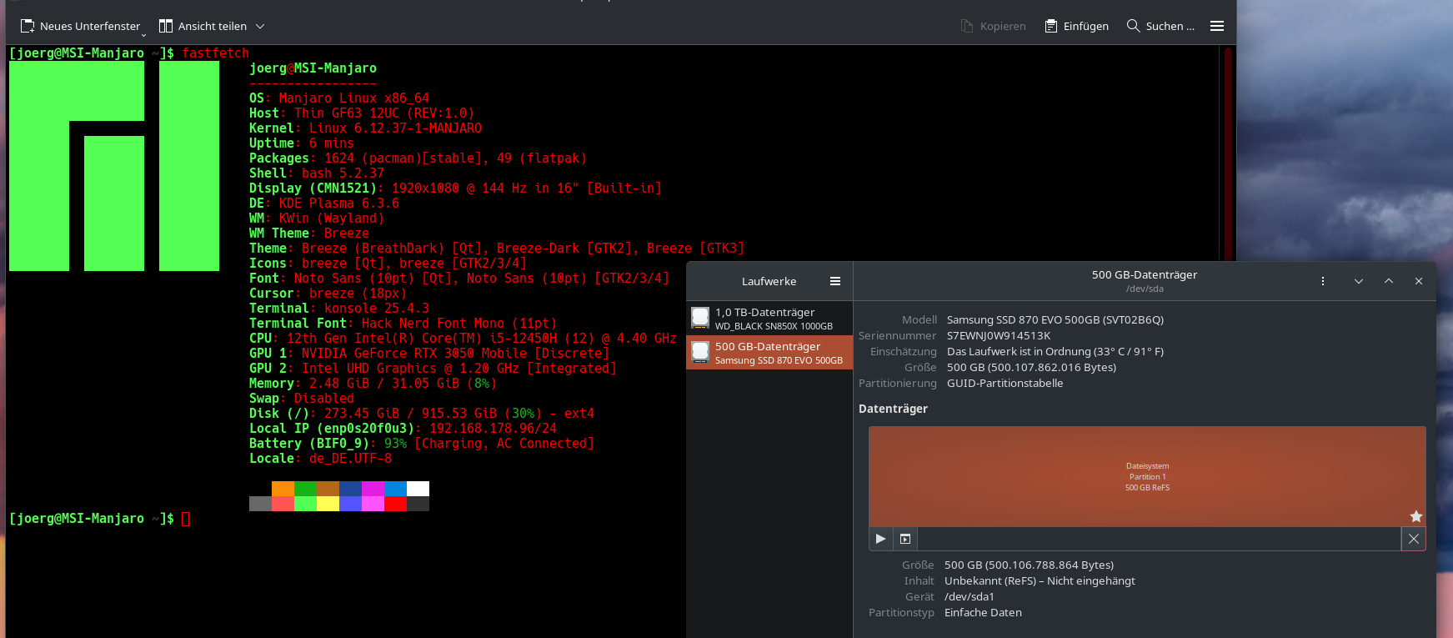Click the 500 GB-Datenträger window title
Viewport: 1453px width, 638px height.
(x=1145, y=274)
